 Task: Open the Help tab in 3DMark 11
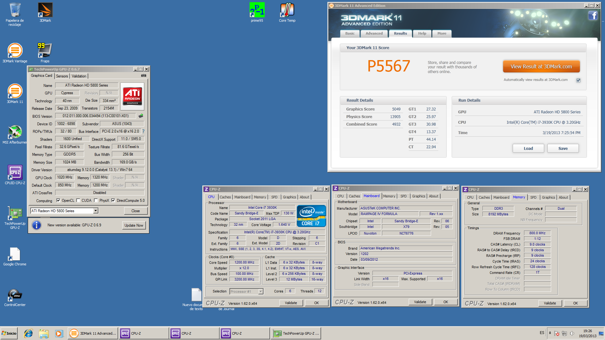(422, 33)
